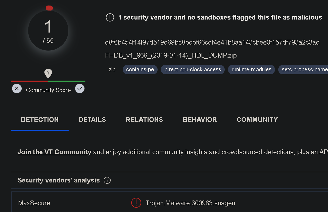328x212 pixels.
Task: Click the red indicator on the score gauge
Action: pos(49,8)
